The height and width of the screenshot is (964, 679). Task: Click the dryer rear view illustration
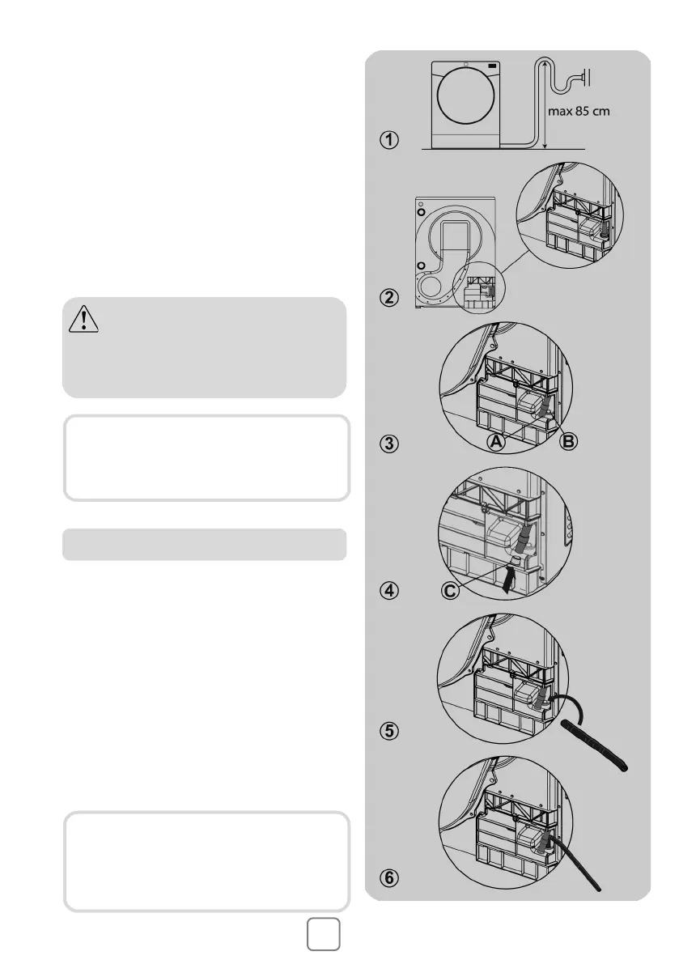(456, 252)
